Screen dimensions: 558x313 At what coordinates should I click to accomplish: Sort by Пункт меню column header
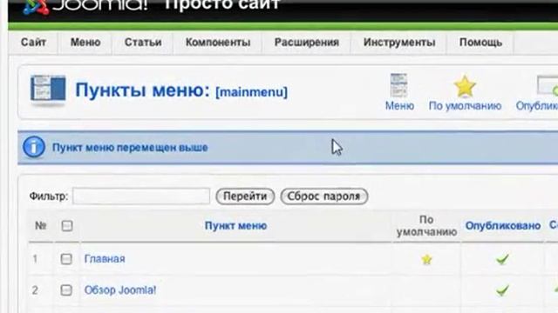(235, 226)
